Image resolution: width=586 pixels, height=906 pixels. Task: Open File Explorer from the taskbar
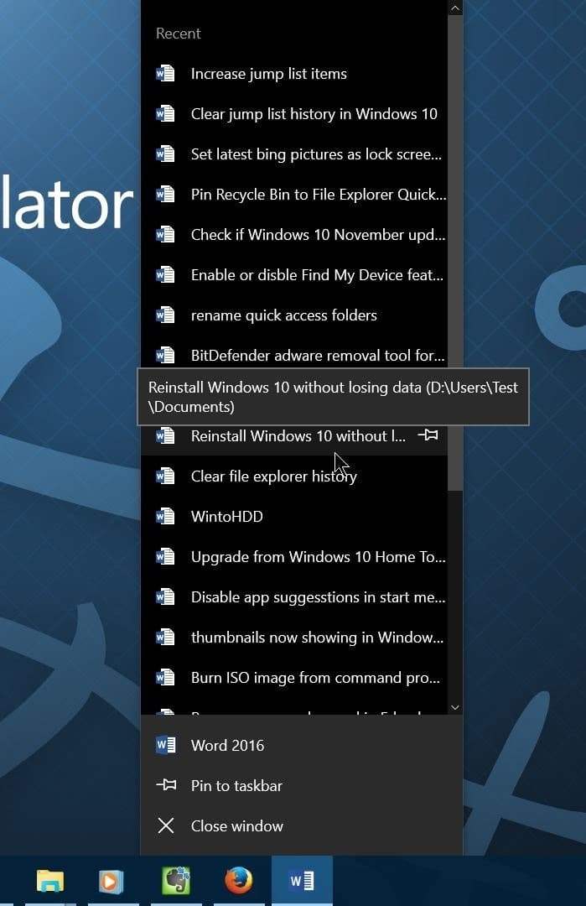coord(50,881)
